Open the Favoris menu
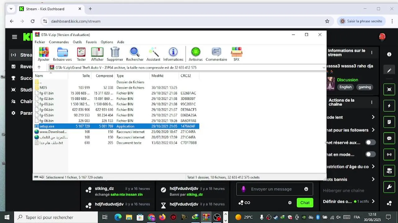Screen dimensions: 398x223 point(91,42)
